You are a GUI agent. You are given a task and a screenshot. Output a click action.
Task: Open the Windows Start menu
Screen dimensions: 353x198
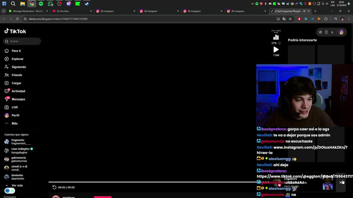click(4, 4)
